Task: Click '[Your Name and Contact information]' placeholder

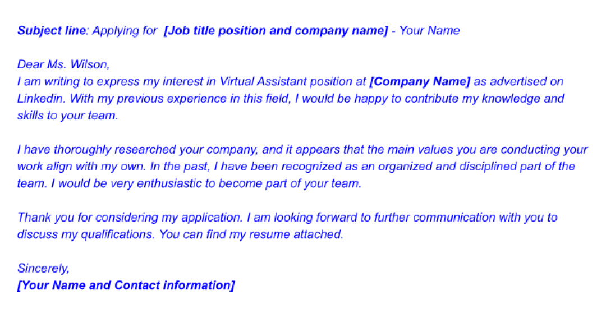Action: [x=126, y=285]
